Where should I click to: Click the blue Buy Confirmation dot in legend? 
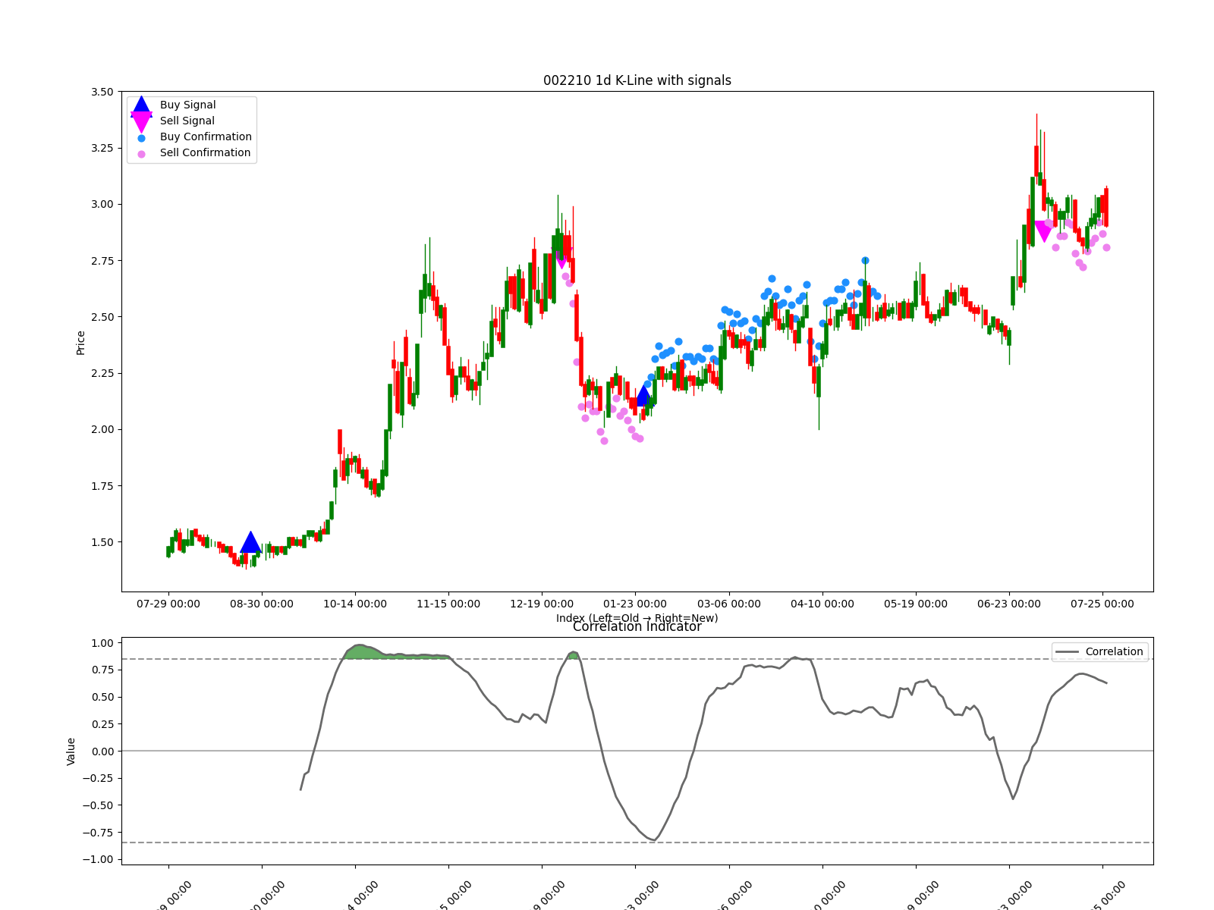[141, 138]
